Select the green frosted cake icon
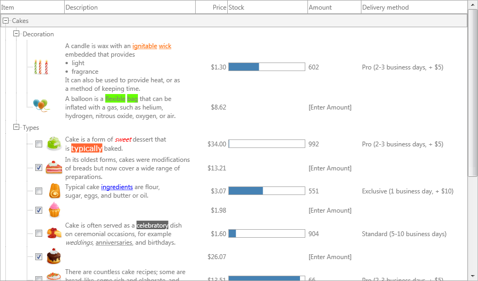 coord(54,144)
